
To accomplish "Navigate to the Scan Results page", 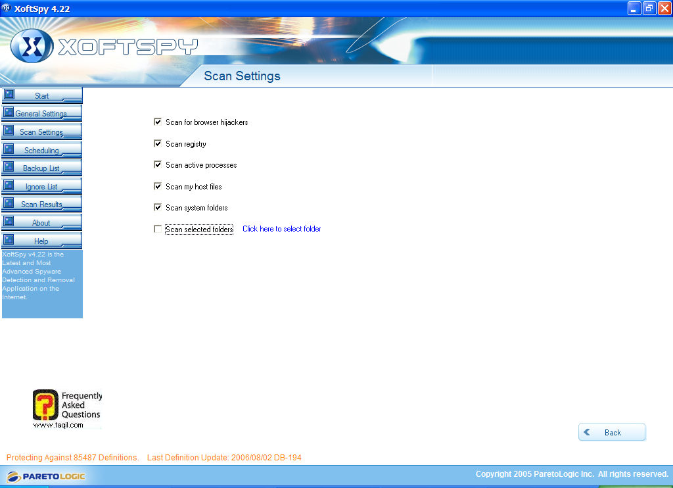I will [42, 204].
